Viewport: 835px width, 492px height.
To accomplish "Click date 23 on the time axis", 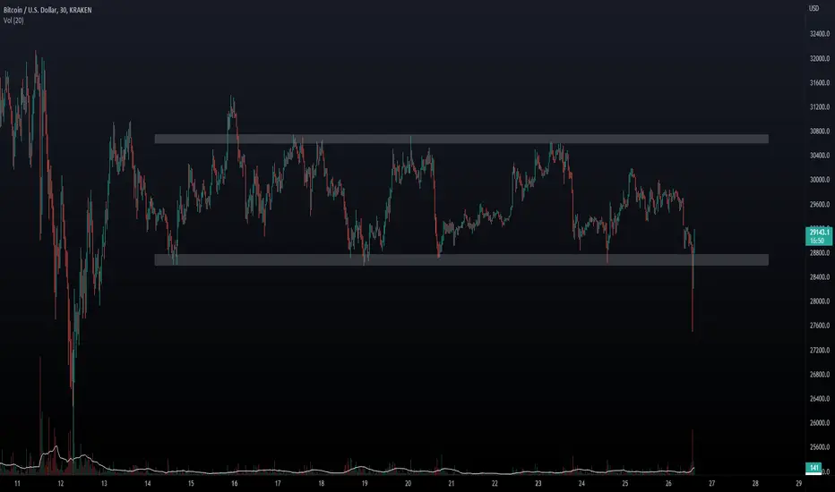I will pos(538,483).
